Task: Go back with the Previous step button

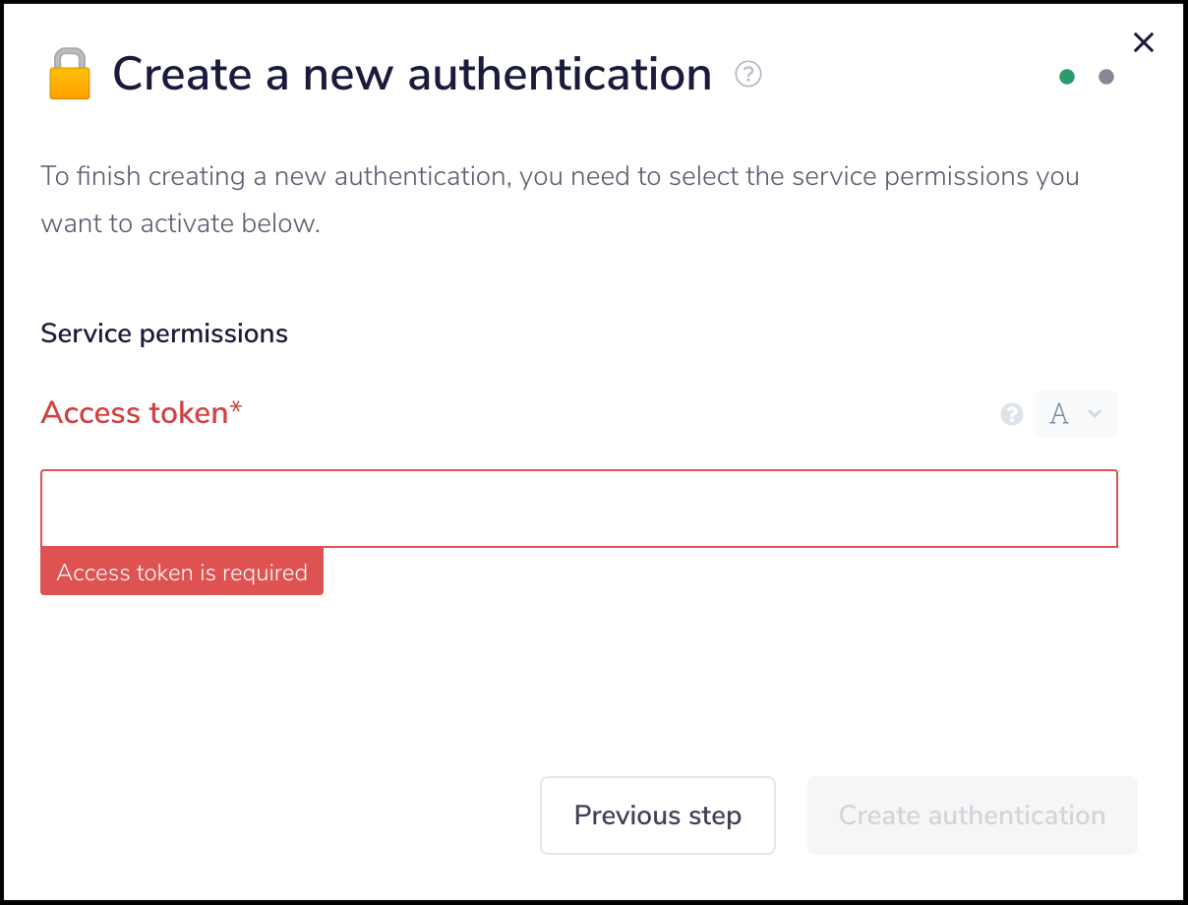Action: (x=658, y=815)
